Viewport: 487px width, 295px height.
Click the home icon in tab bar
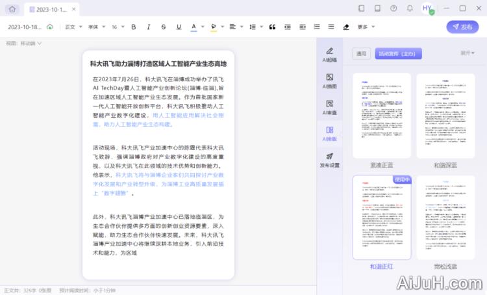coord(12,9)
